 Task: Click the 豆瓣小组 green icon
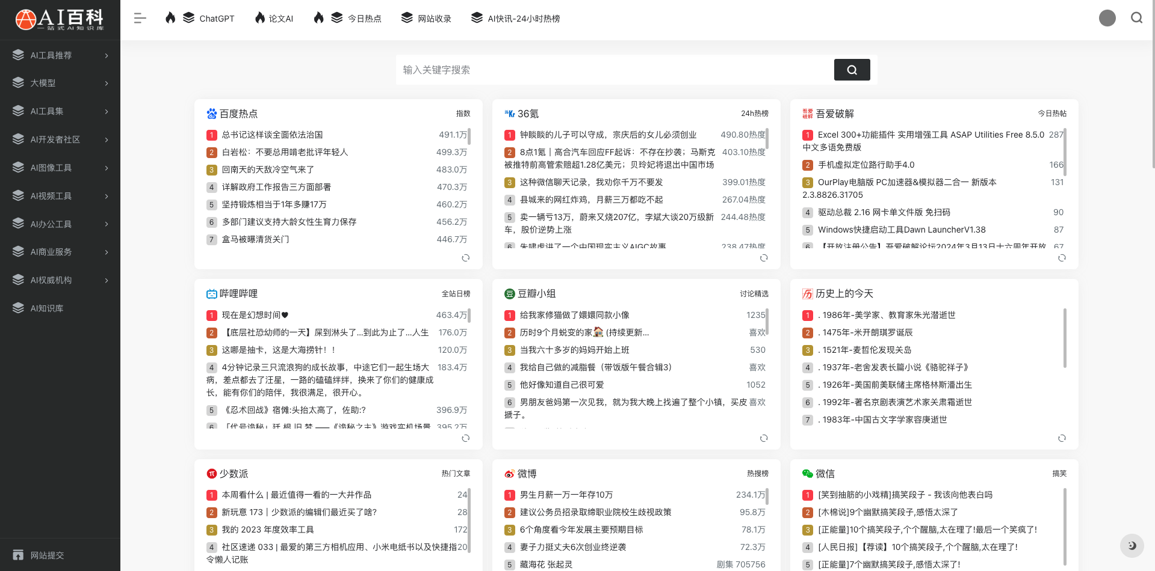click(509, 294)
